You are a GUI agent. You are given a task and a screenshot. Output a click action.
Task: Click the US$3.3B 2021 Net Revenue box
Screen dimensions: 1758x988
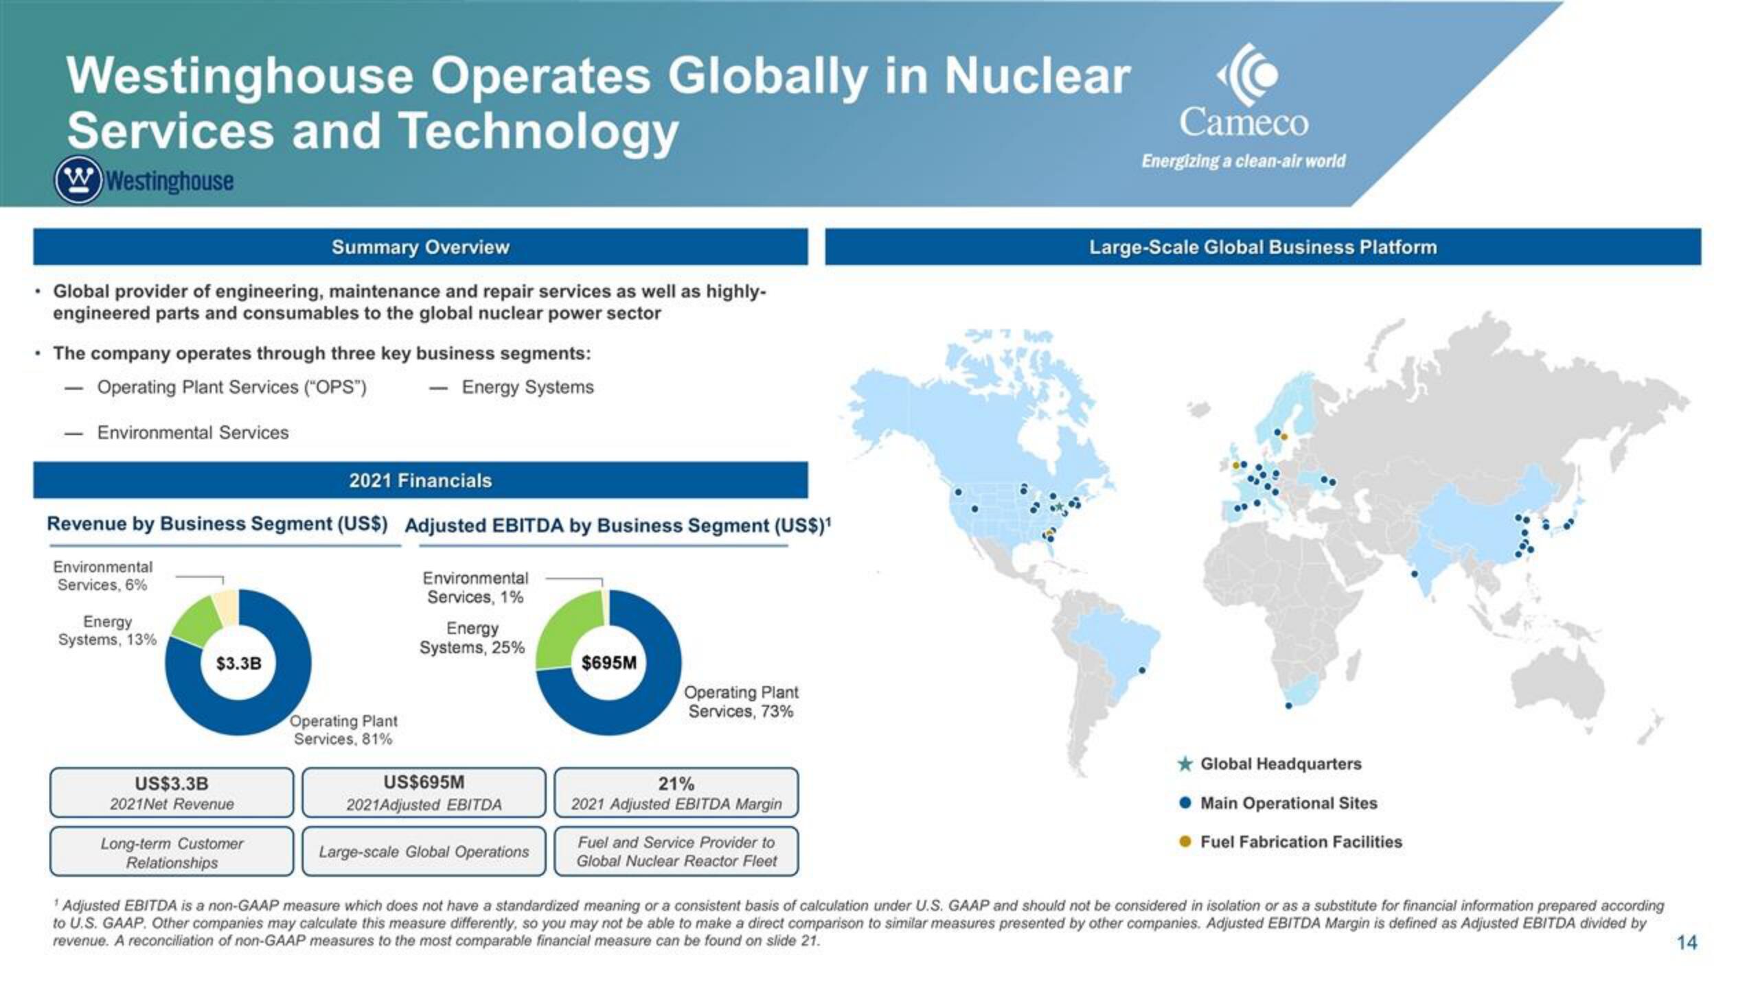click(x=172, y=792)
